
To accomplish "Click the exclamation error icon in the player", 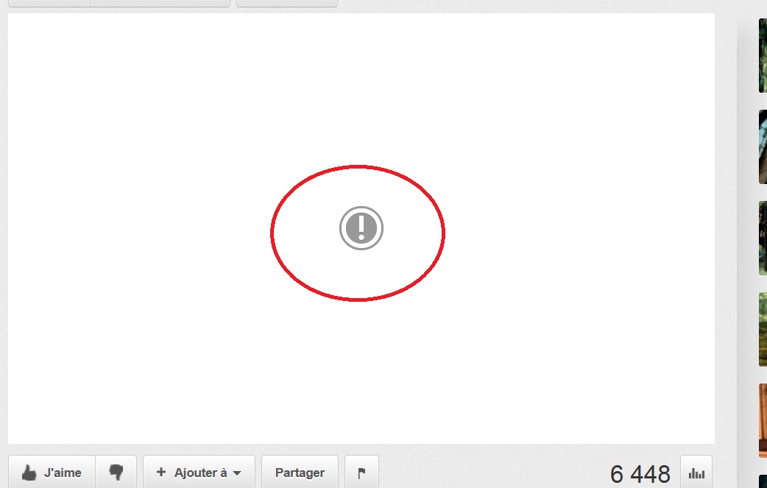I will pos(361,228).
